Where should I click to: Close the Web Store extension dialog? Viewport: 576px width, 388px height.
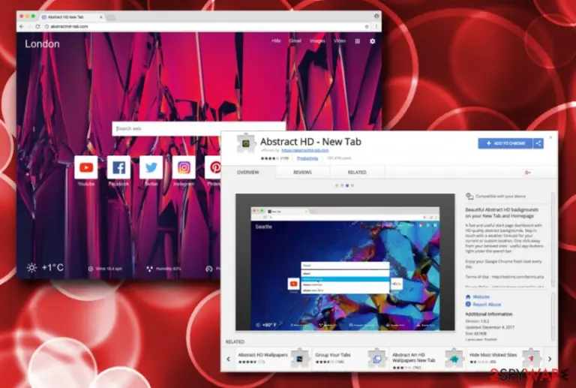550,137
